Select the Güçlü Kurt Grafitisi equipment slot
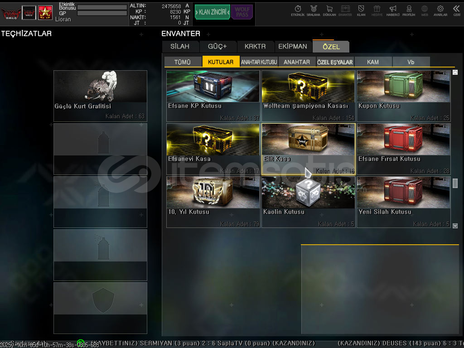464x348 pixels. click(x=100, y=96)
